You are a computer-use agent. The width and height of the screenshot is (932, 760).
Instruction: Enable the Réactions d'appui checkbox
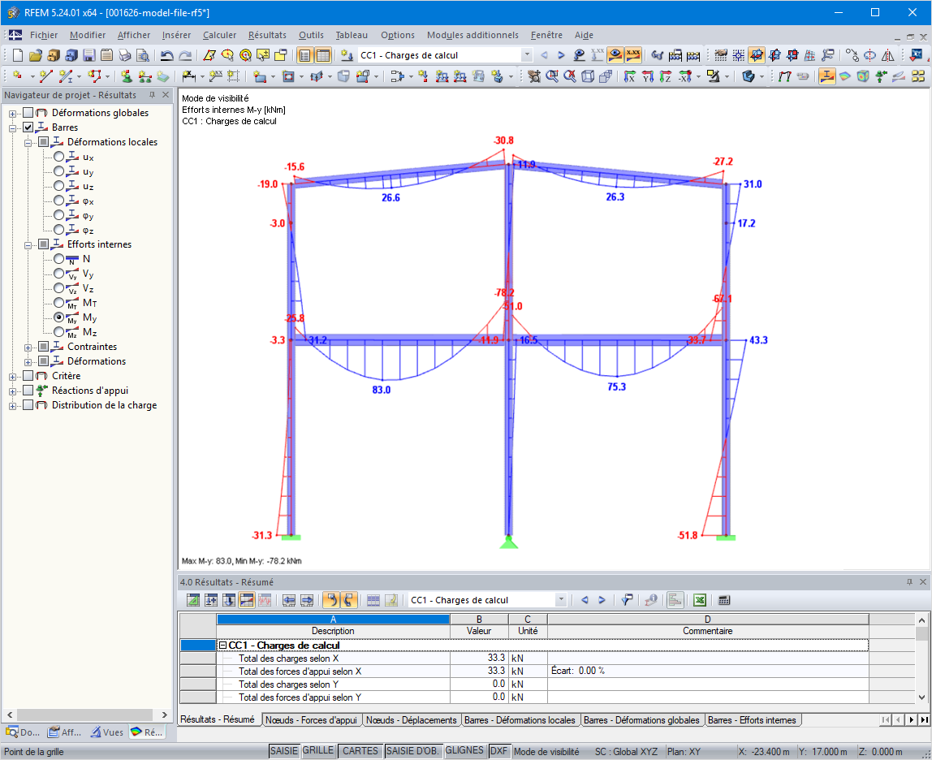tap(28, 390)
